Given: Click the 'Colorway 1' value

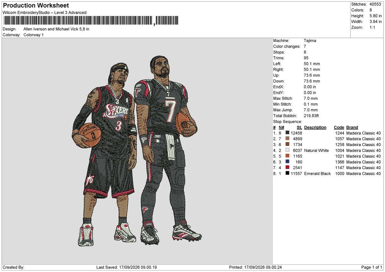Looking at the screenshot, I should [34, 35].
